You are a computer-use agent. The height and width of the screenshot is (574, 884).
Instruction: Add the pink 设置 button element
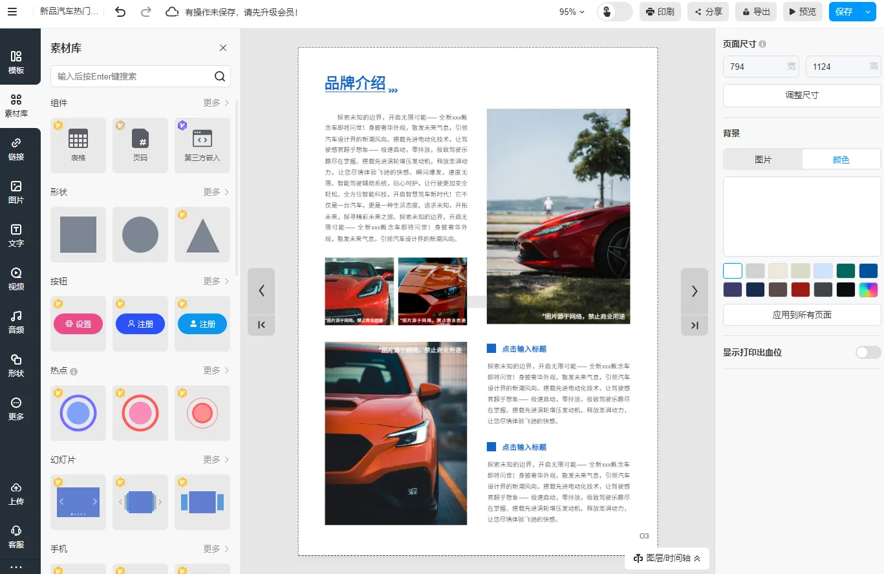coord(78,324)
